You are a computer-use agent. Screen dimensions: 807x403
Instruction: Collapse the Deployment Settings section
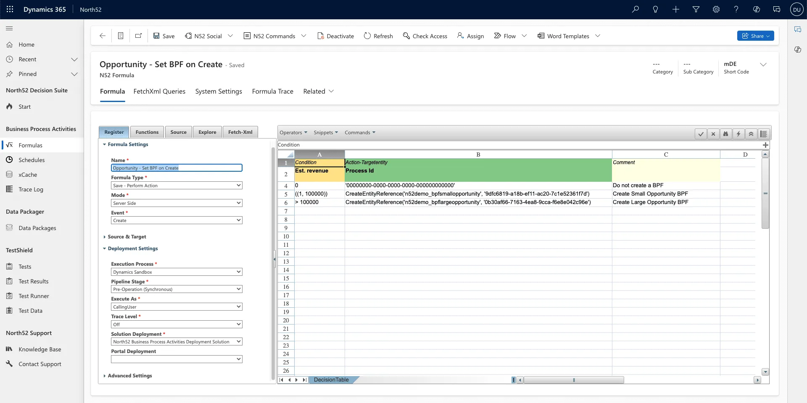131,249
